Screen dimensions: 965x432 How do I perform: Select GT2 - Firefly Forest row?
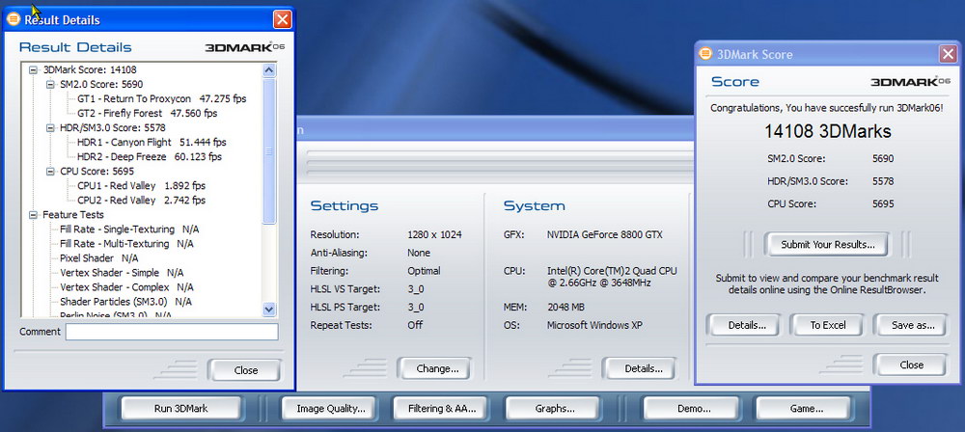pos(147,113)
